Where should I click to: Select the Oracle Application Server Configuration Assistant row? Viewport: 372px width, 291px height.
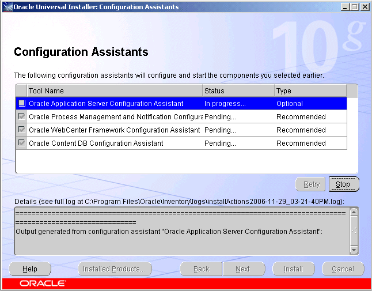coord(181,104)
